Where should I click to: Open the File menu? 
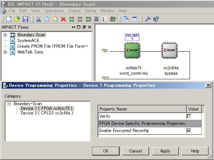tap(12, 11)
